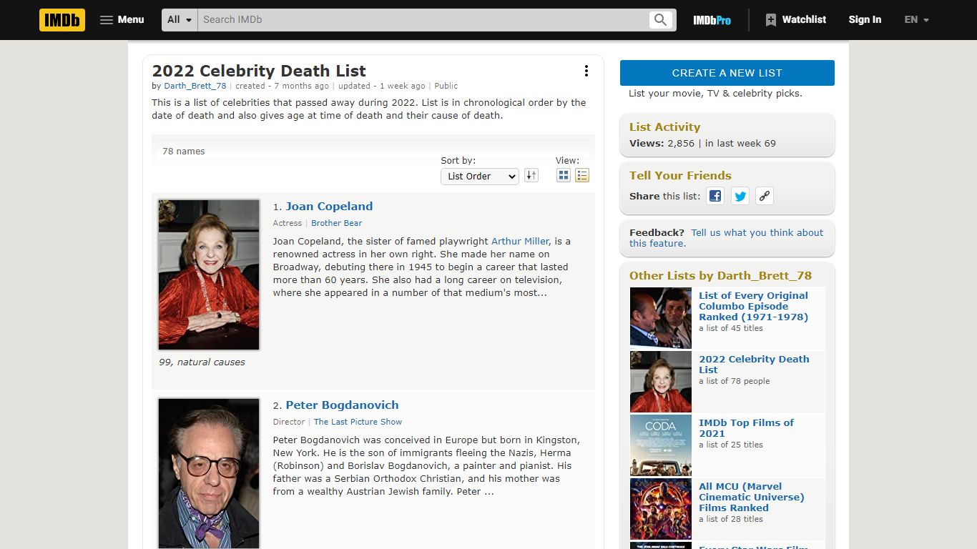The width and height of the screenshot is (977, 549).
Task: Open the EN language dropdown
Action: pos(916,20)
